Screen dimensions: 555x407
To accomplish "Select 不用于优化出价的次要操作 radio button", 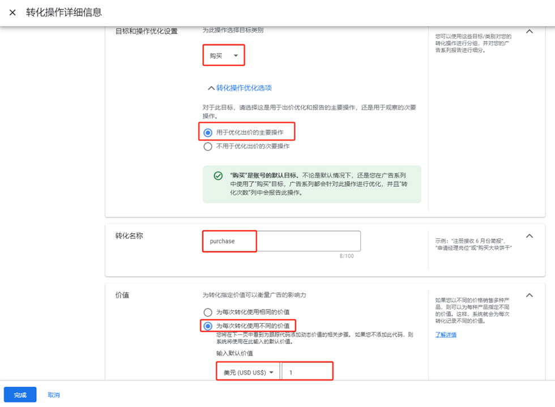I will pyautogui.click(x=208, y=146).
